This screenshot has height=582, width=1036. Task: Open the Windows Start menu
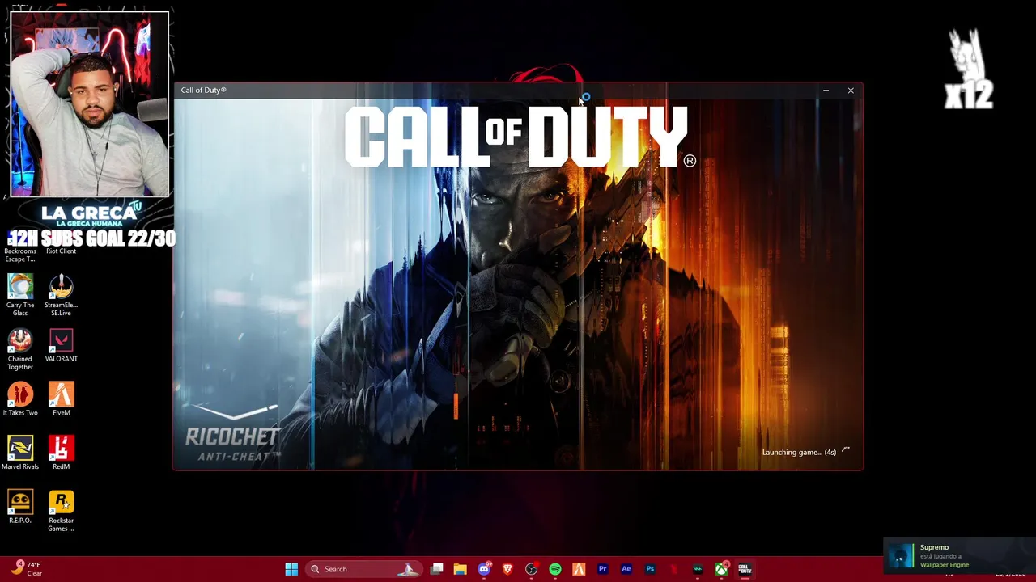291,569
